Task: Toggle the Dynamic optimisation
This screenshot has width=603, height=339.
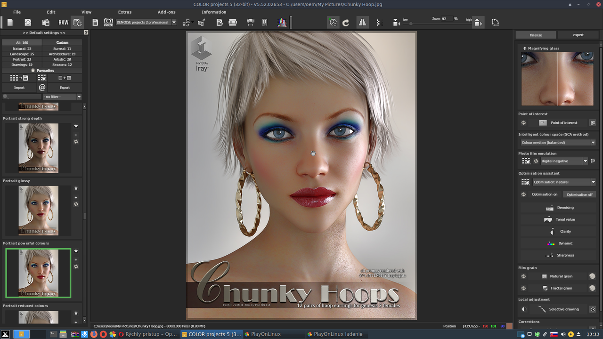Action: tap(559, 243)
